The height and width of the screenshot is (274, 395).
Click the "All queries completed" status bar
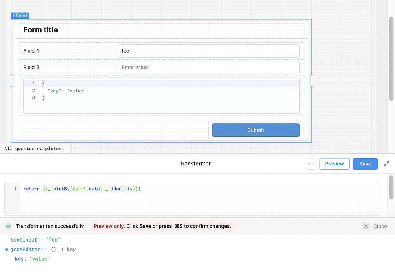coord(35,149)
